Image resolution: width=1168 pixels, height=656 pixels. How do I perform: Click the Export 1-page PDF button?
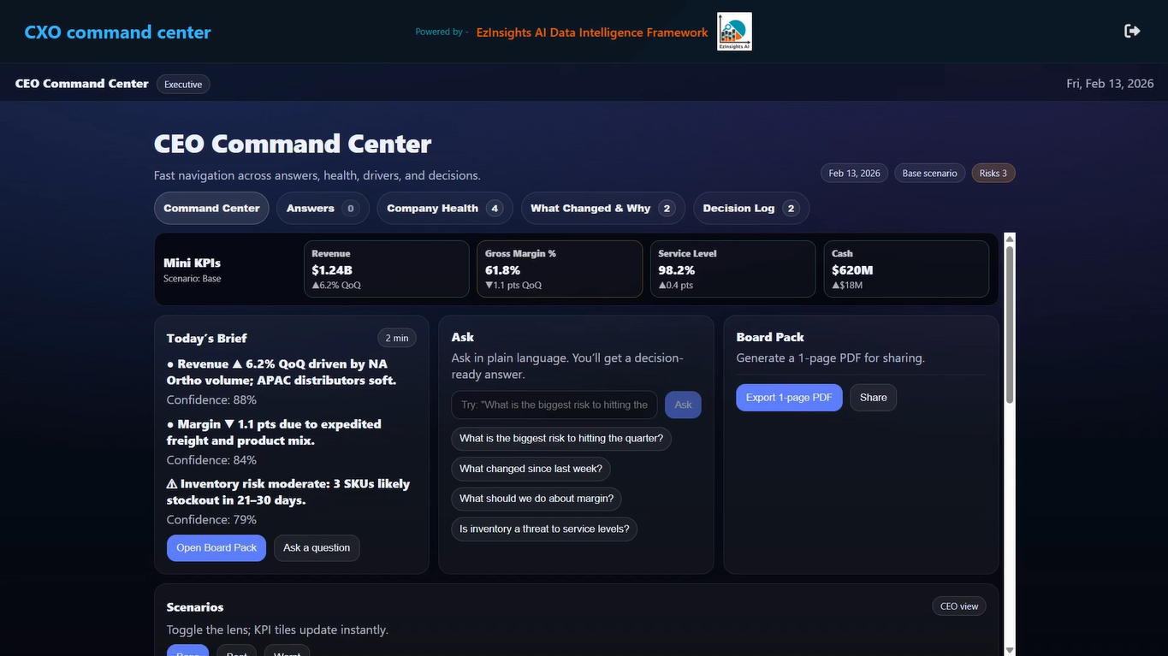point(789,398)
